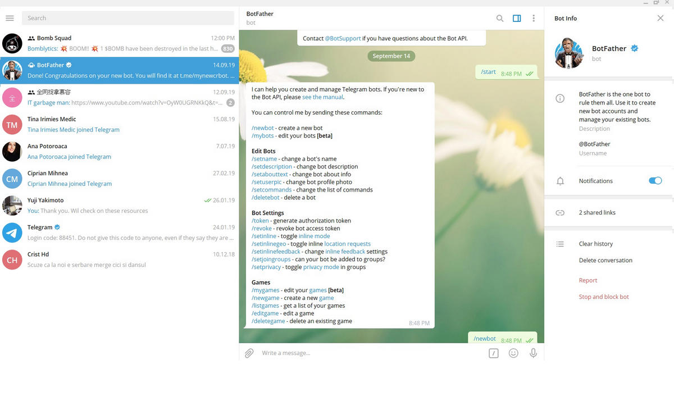Click Stop and block bot
The width and height of the screenshot is (674, 405).
point(604,297)
